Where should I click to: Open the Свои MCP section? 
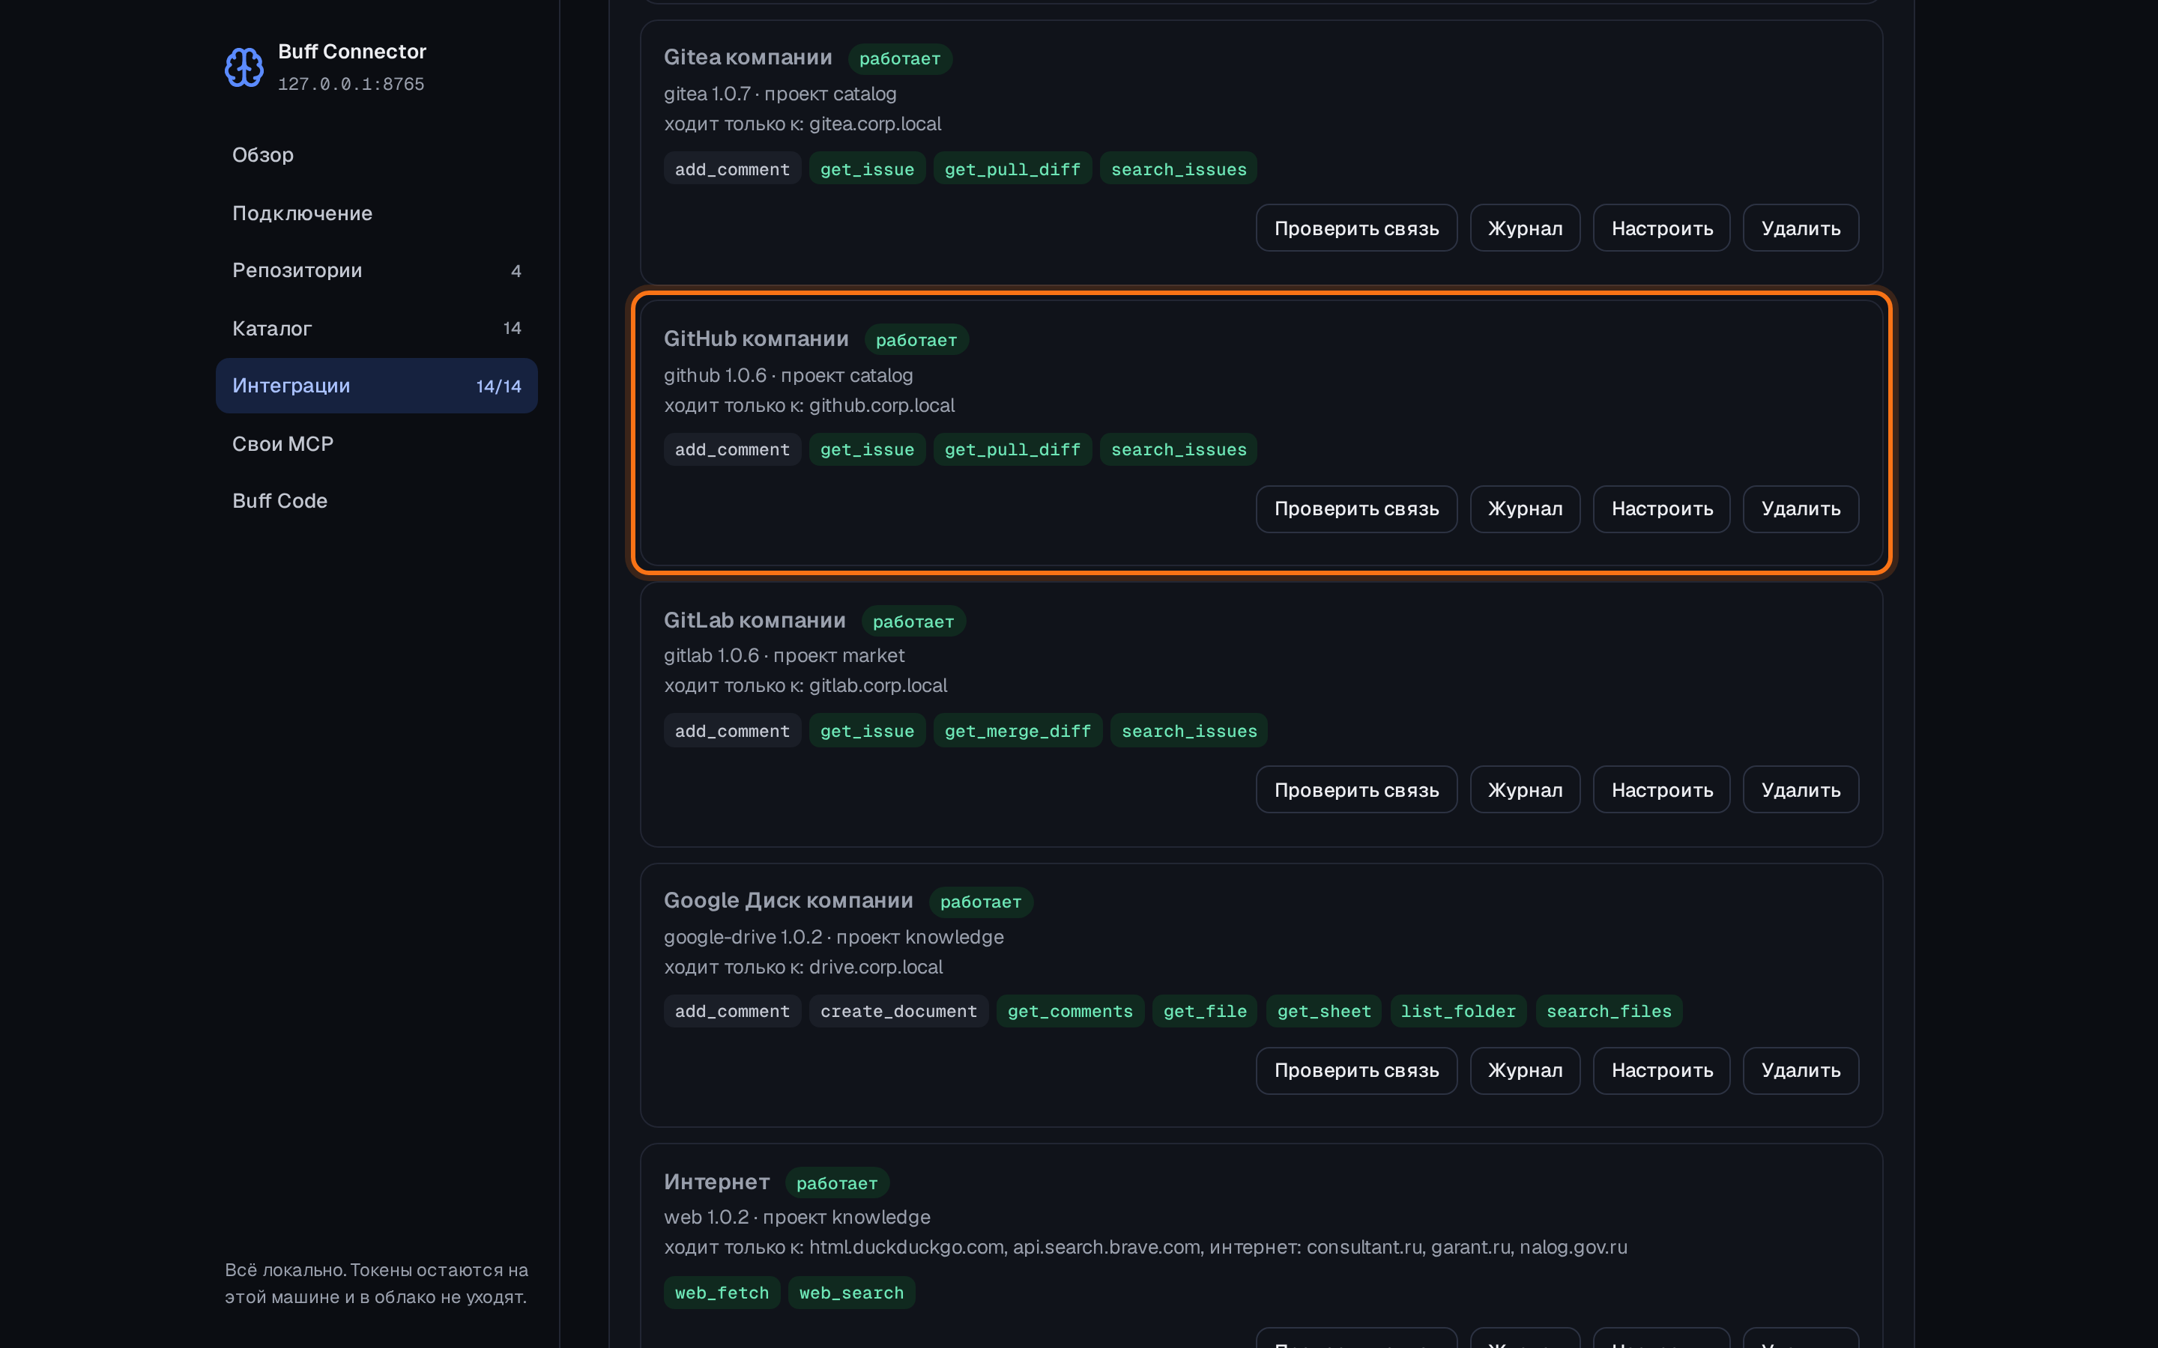coord(376,443)
